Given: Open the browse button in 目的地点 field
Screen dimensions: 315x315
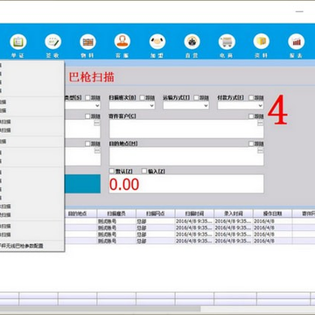Looking at the screenshot, I should (x=260, y=150).
